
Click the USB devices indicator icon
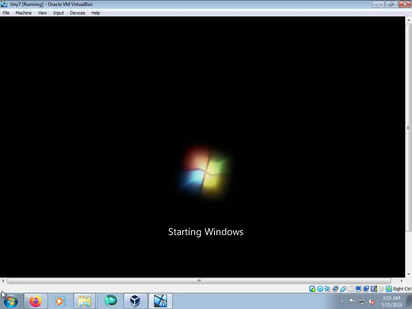click(343, 289)
